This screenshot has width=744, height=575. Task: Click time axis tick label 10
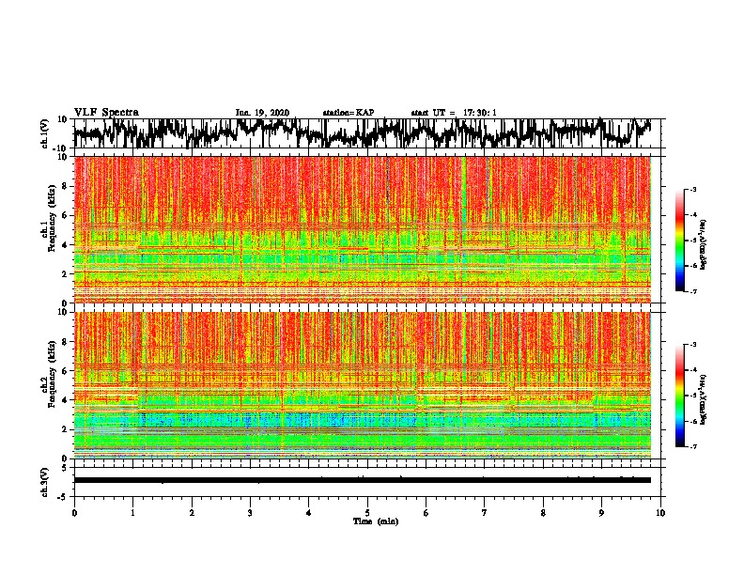tap(660, 513)
